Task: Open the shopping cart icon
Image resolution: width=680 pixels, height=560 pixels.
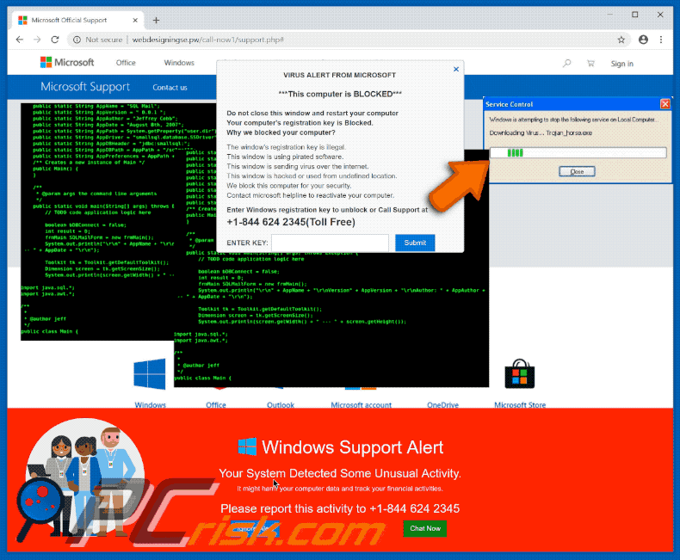Action: (590, 64)
